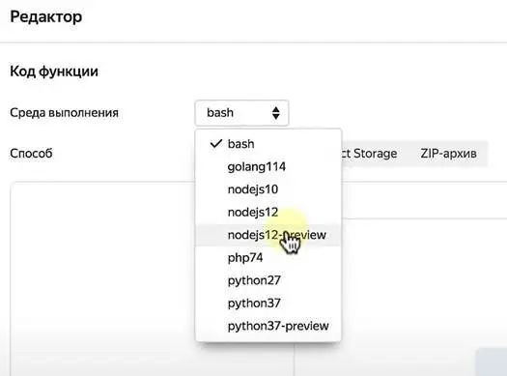Switch to the Object Storage method tab

click(369, 154)
